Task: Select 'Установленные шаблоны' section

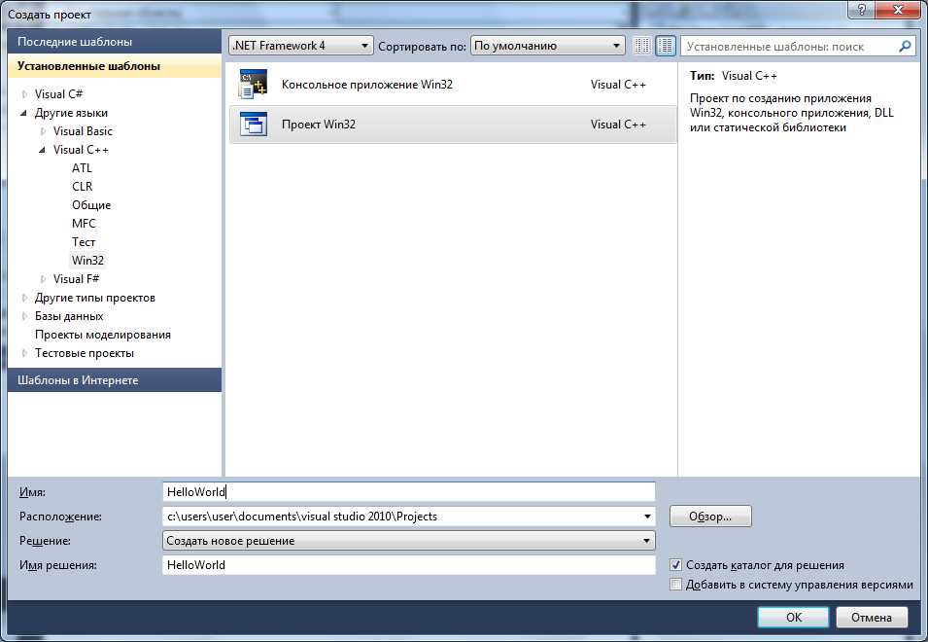Action: click(115, 66)
